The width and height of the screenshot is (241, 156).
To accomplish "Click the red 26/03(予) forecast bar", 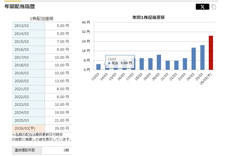I will pyautogui.click(x=211, y=53).
